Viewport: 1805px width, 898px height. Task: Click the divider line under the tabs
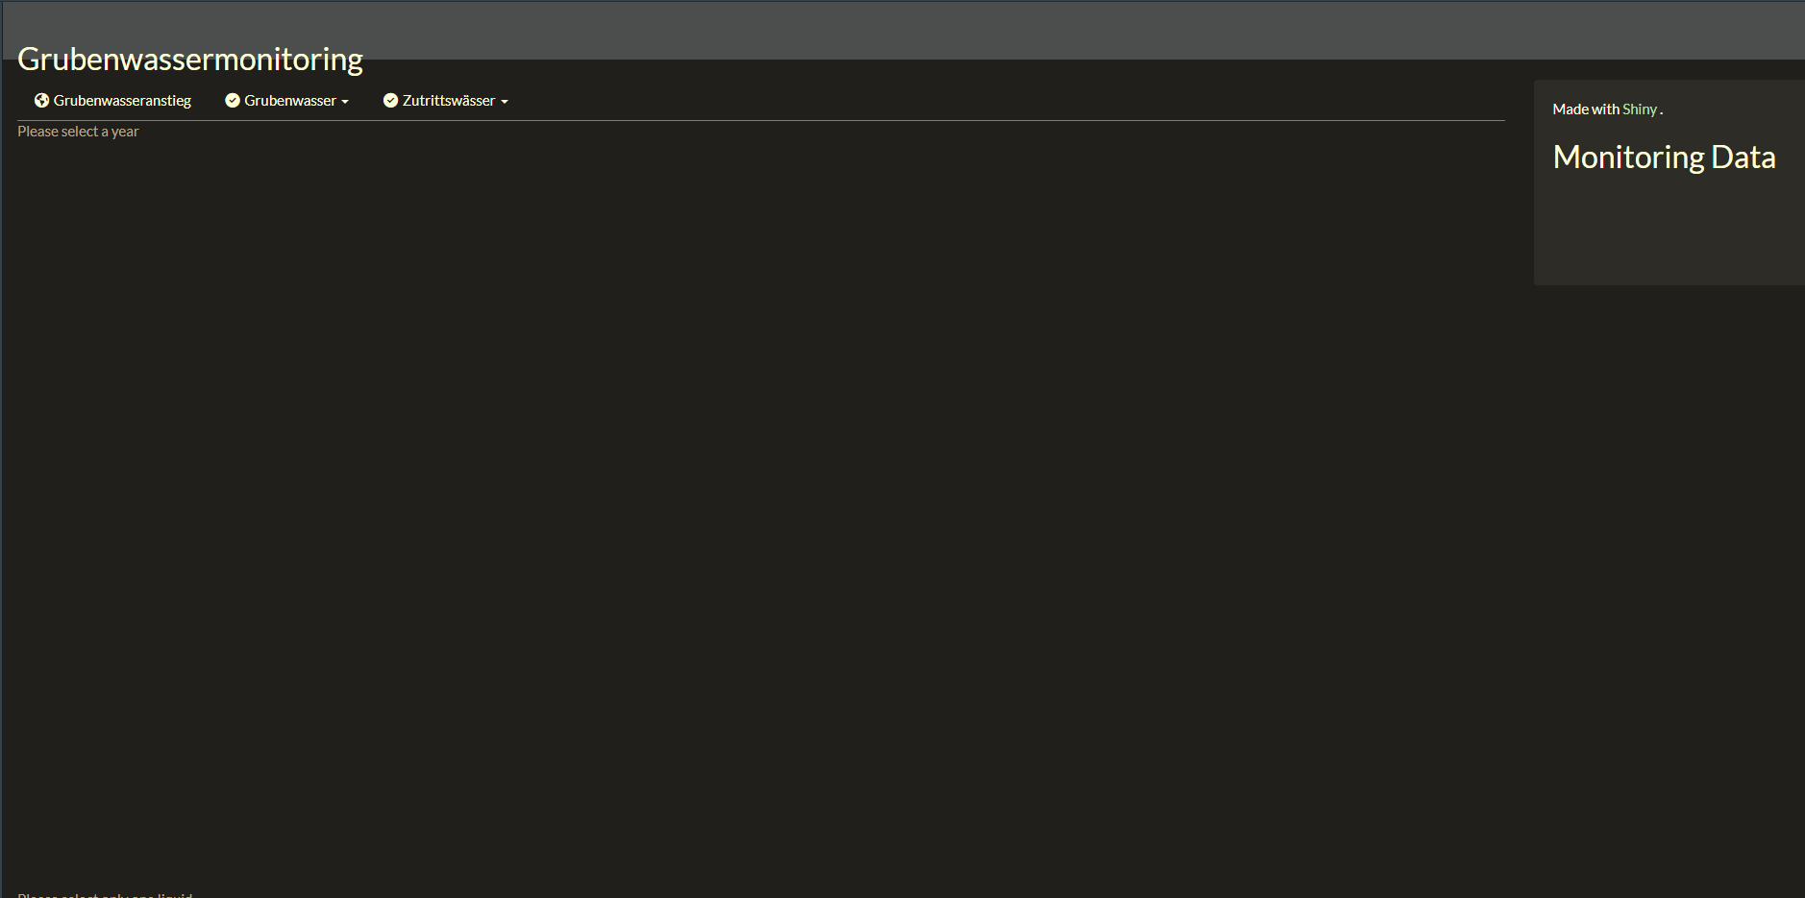pos(759,120)
